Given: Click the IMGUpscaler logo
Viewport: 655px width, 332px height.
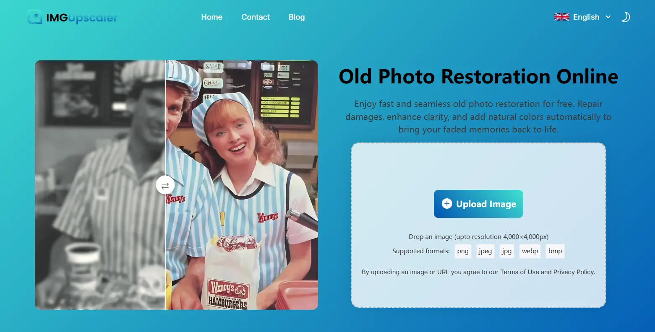Looking at the screenshot, I should 73,17.
